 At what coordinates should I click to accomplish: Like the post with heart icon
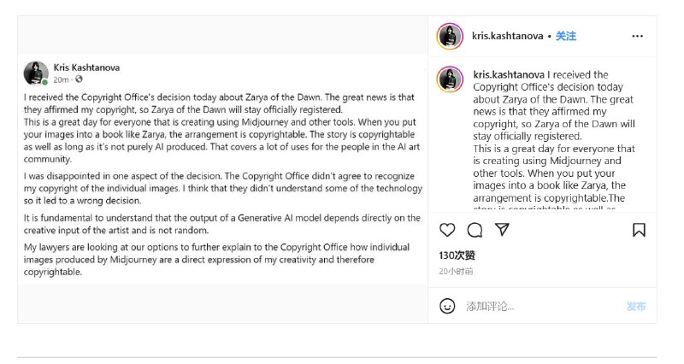click(447, 230)
